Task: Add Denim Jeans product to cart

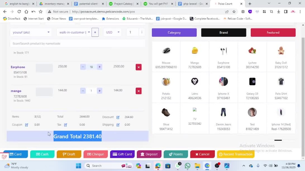Action: [224, 118]
